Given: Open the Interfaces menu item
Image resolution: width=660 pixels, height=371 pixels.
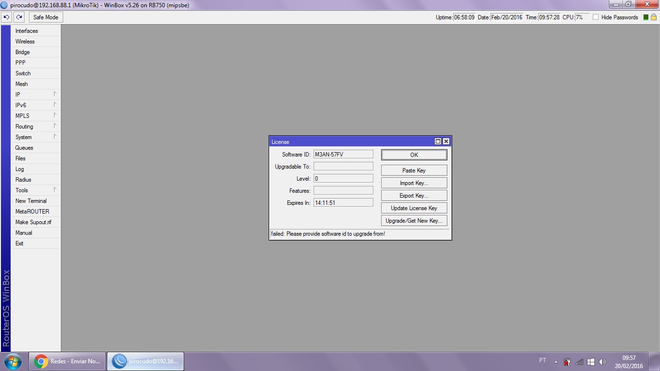Looking at the screenshot, I should (x=36, y=31).
